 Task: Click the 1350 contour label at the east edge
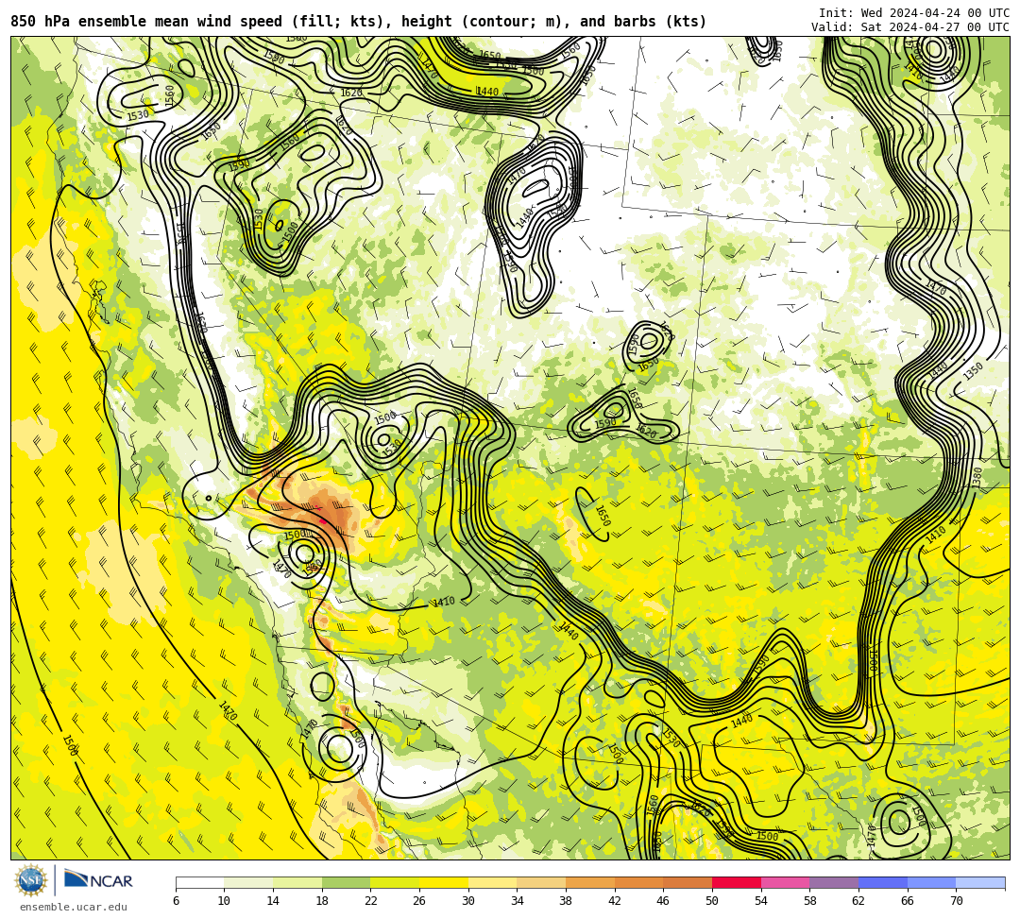[974, 371]
